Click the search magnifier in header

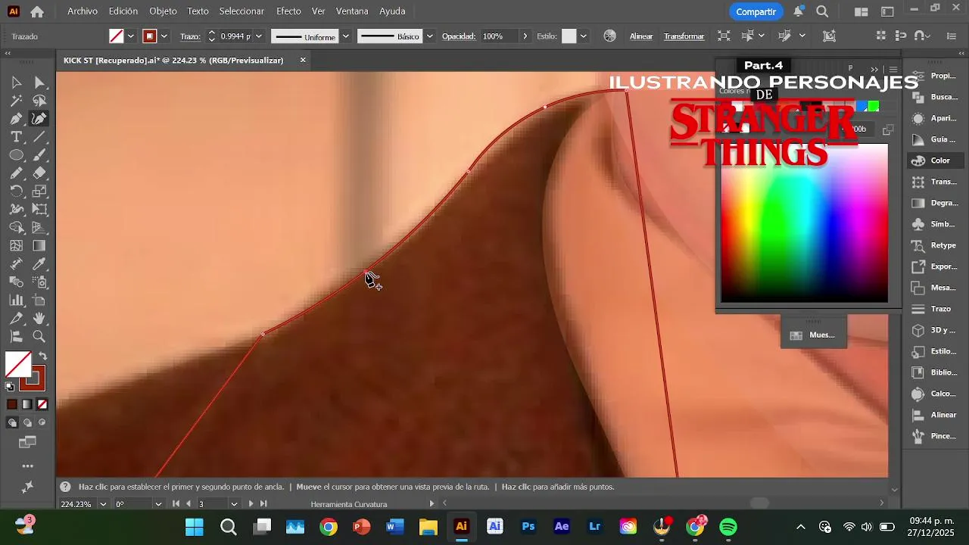click(x=822, y=11)
